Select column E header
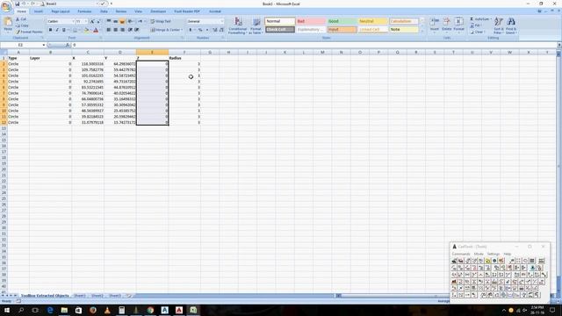Viewport: 562px width, 316px height. click(x=152, y=53)
